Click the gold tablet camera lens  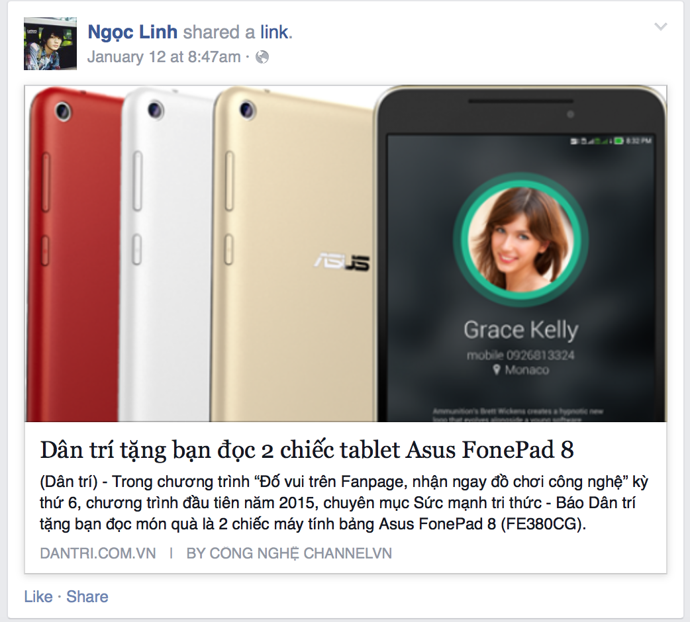pos(247,109)
